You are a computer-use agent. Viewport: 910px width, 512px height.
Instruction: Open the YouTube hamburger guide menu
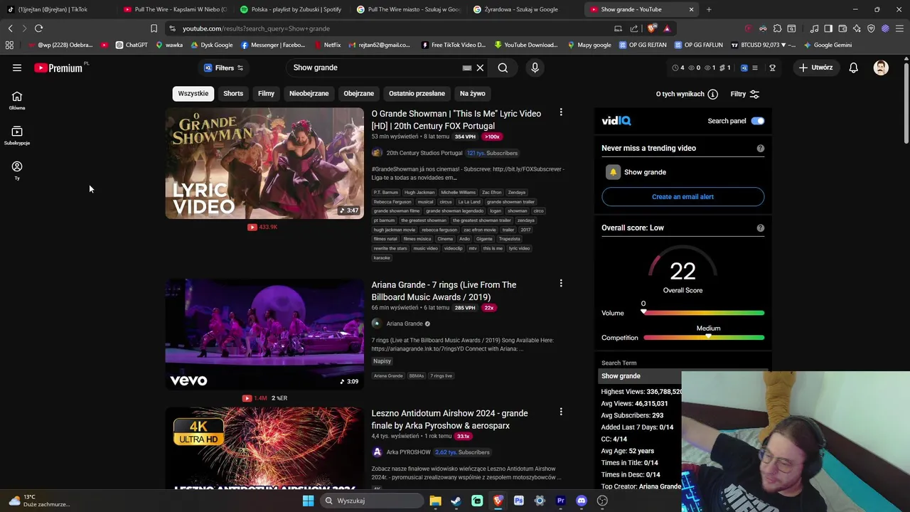[x=17, y=68]
